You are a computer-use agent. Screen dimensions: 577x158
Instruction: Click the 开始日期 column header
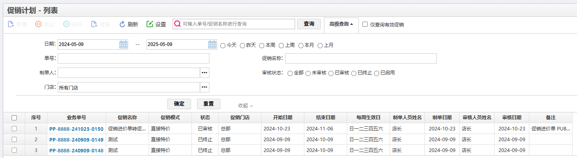tap(283, 118)
